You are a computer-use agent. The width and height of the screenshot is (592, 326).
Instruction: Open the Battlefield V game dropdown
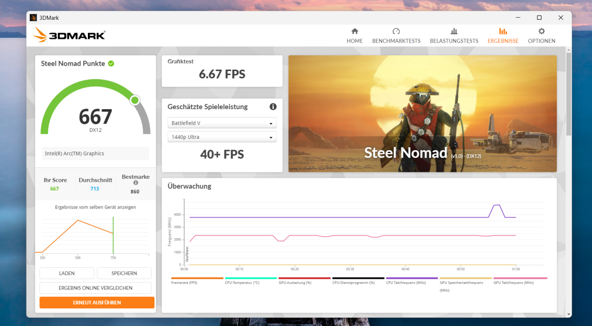222,123
